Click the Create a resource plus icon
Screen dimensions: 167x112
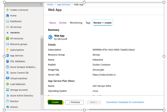pyautogui.click(x=7, y=10)
